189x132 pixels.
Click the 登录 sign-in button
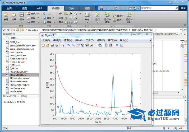pyautogui.click(x=183, y=8)
